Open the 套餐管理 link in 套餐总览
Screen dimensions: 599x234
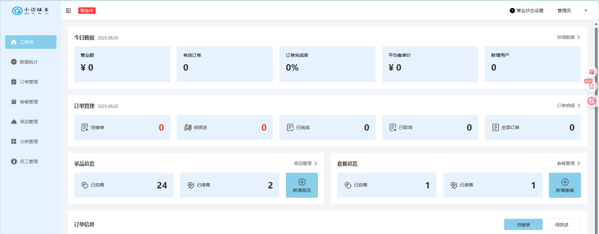click(568, 163)
